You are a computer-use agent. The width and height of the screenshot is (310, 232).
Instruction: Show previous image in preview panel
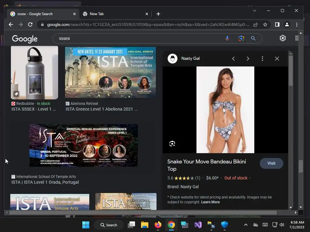click(233, 59)
